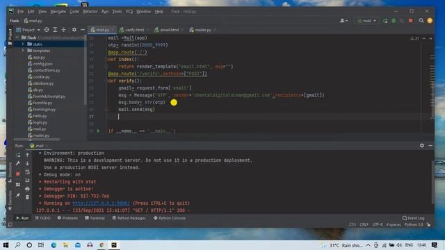Pin the Run tab icon
This screenshot has height=250, width=445.
coord(18,195)
